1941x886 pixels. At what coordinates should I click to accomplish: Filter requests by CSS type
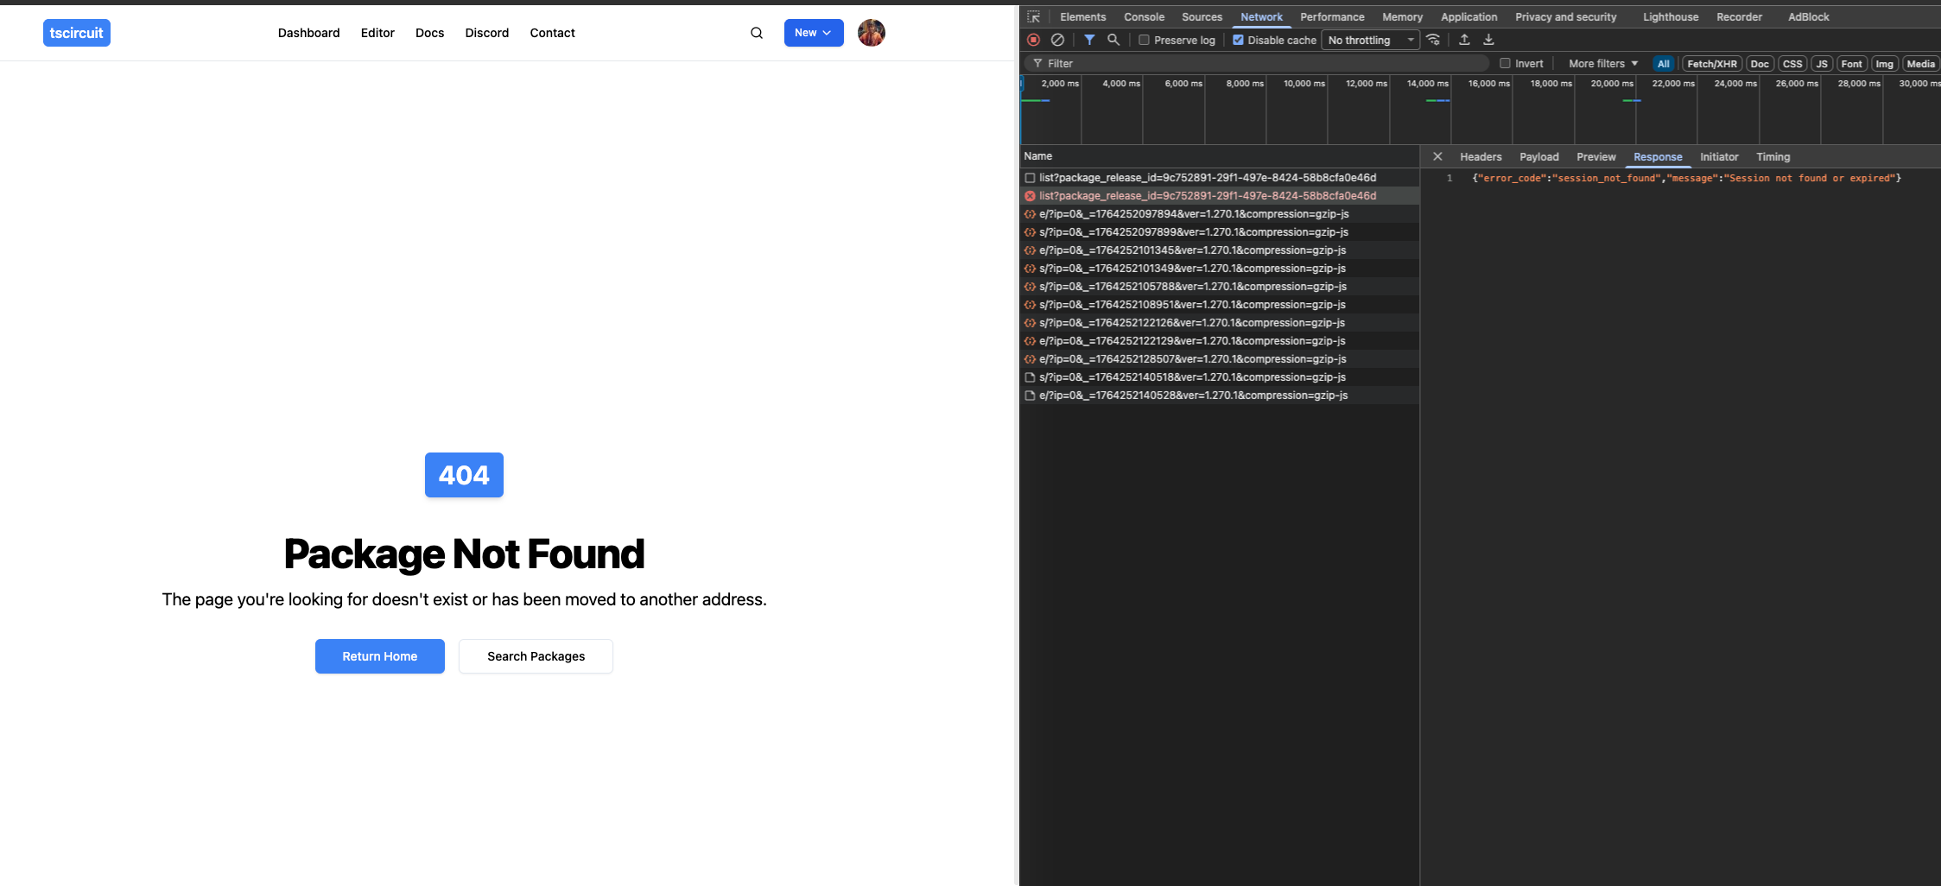tap(1792, 64)
